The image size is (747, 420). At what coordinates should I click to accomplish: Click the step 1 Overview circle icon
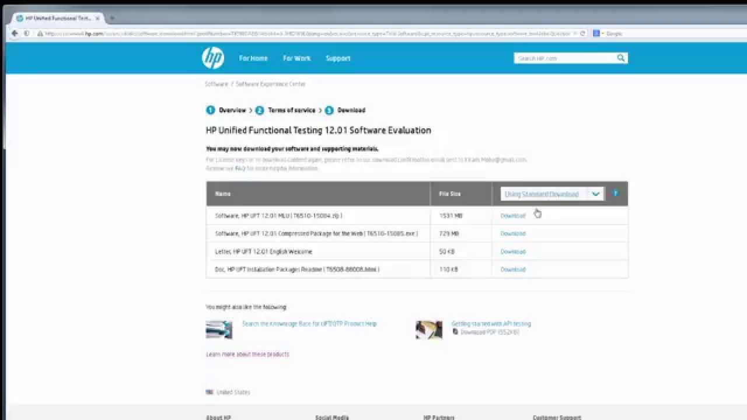click(211, 110)
